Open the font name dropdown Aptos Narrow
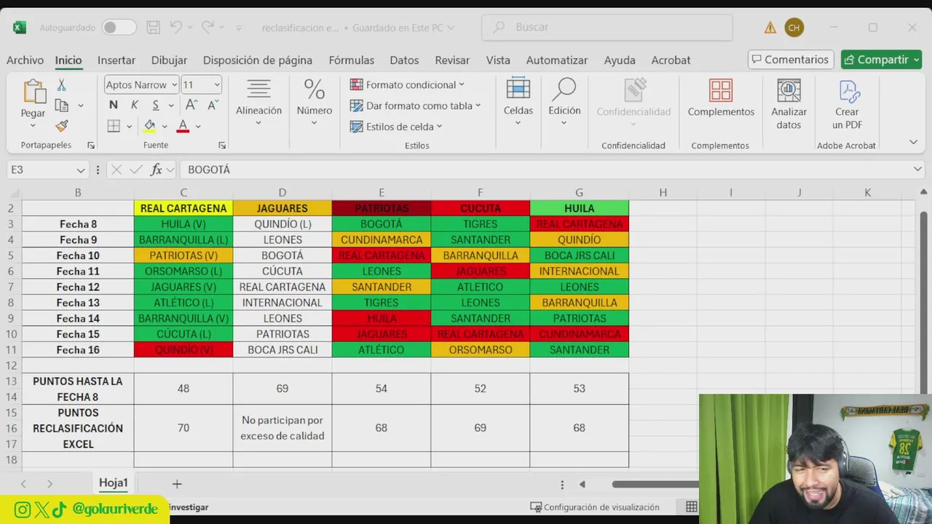Viewport: 932px width, 524px height. tap(174, 85)
